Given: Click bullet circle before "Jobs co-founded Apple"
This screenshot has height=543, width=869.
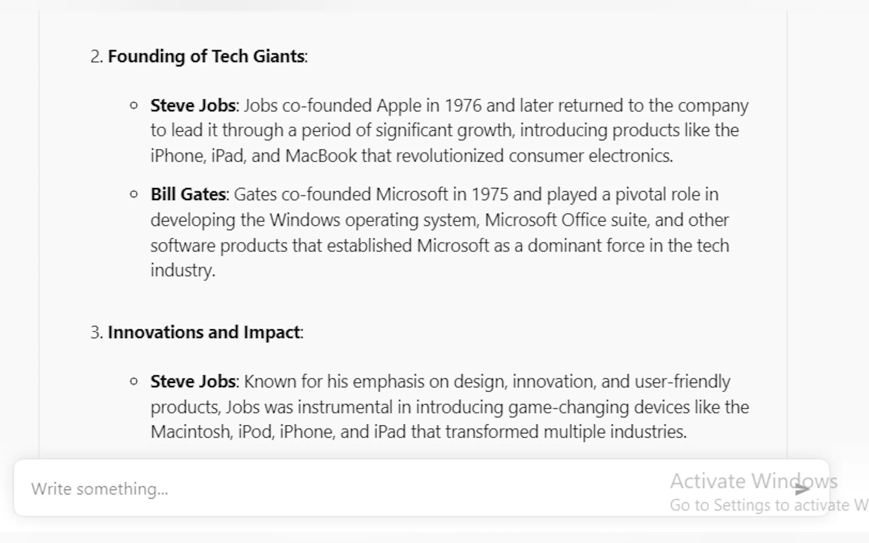Looking at the screenshot, I should click(x=134, y=106).
